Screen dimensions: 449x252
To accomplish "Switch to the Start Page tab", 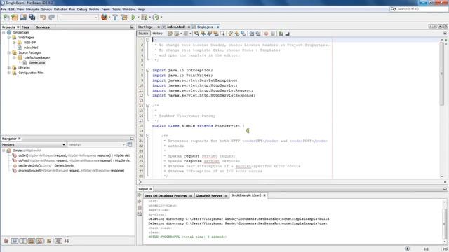I will pyautogui.click(x=145, y=27).
